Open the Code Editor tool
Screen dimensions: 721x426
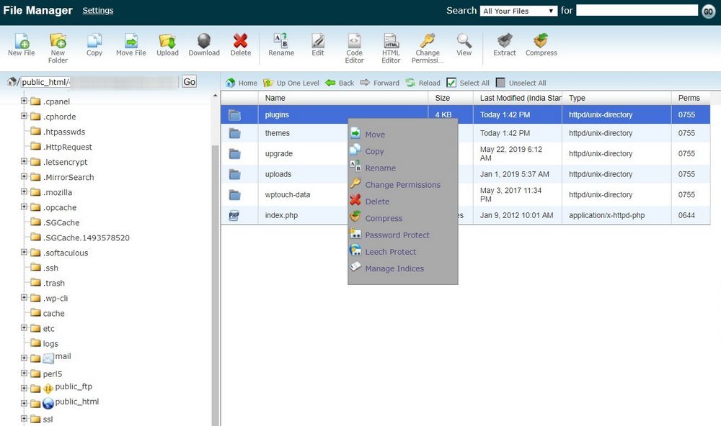click(354, 41)
